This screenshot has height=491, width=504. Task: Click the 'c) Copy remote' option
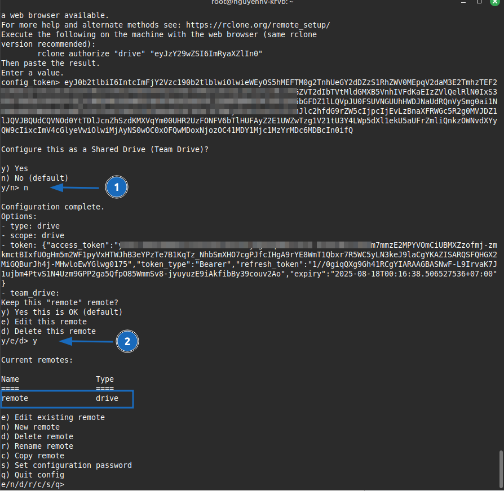(33, 456)
